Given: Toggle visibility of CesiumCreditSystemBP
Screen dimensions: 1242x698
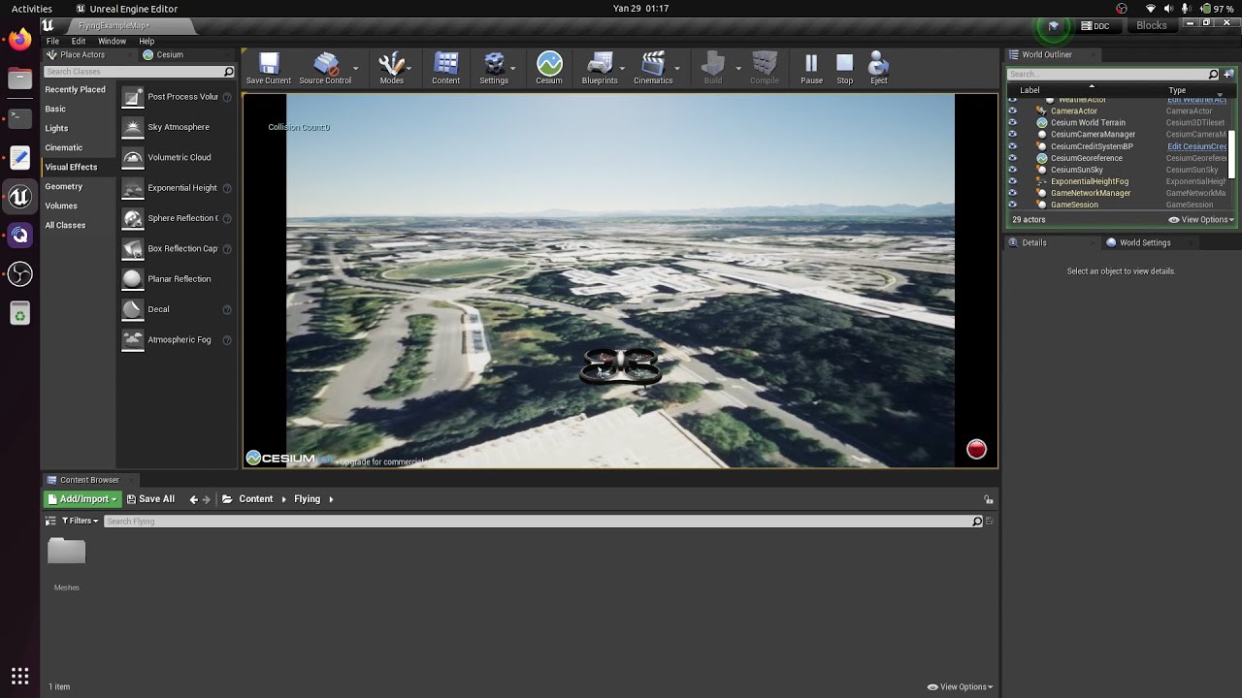Looking at the screenshot, I should (1012, 146).
